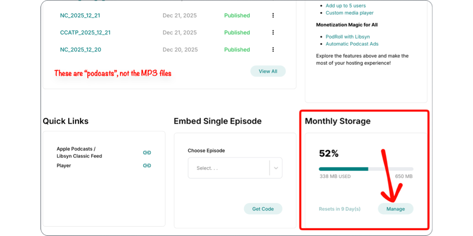Click Manage under Monthly Storage
Screen dimensions: 473x236
tap(395, 209)
